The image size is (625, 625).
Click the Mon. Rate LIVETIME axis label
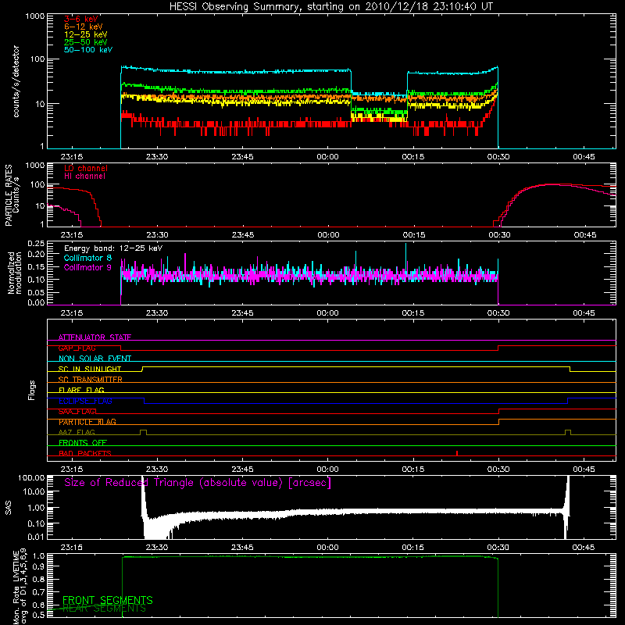(19, 587)
